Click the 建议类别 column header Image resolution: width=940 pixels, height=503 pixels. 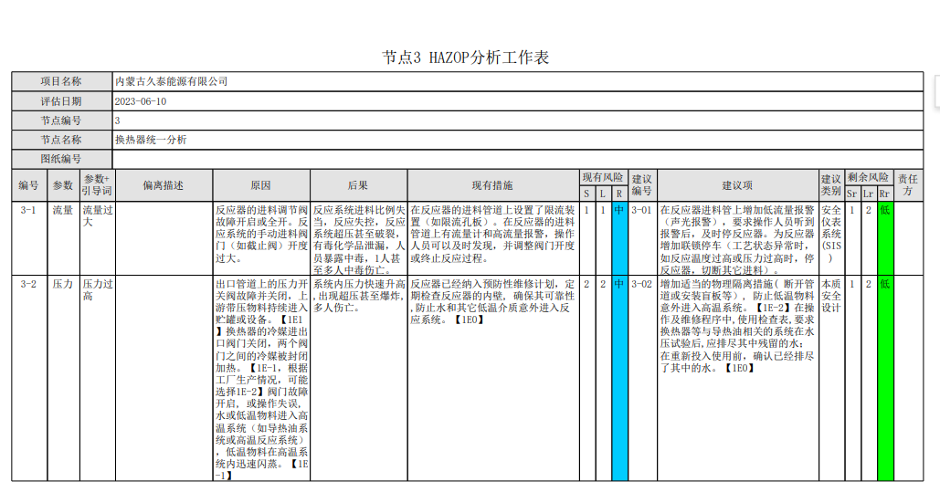tap(831, 185)
